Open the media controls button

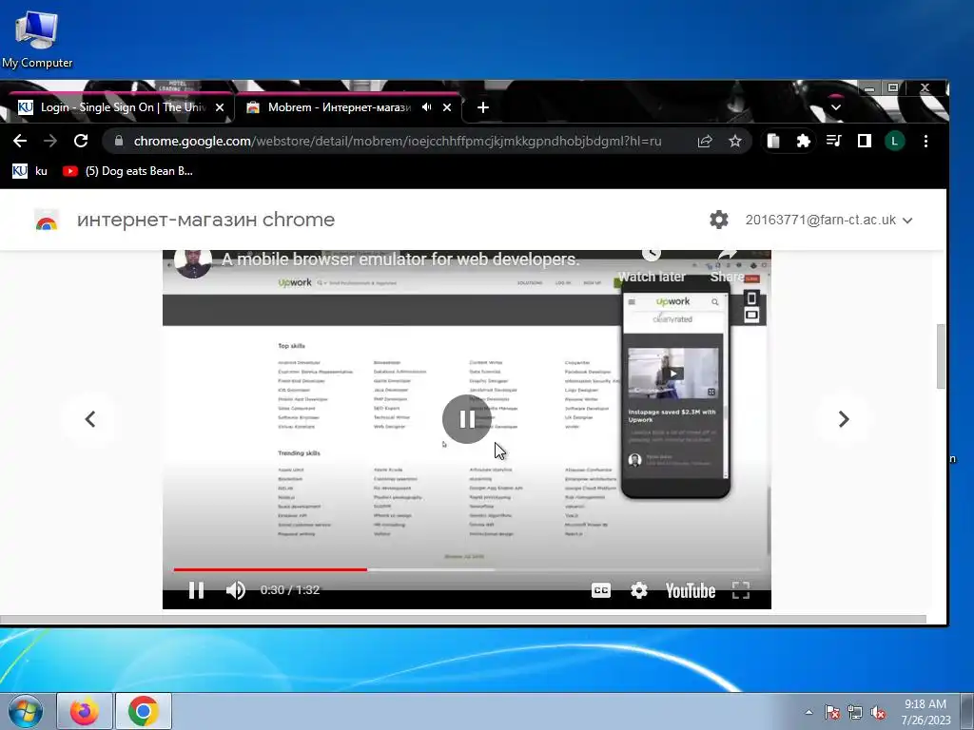point(833,141)
